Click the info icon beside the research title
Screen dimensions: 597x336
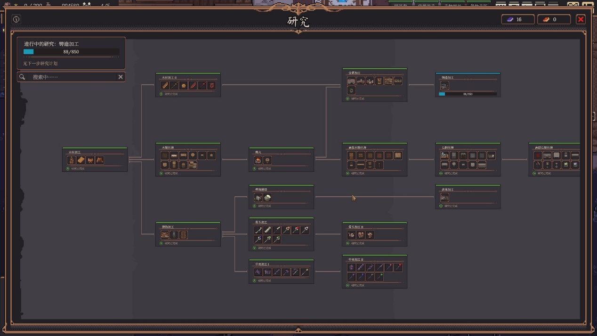(16, 19)
